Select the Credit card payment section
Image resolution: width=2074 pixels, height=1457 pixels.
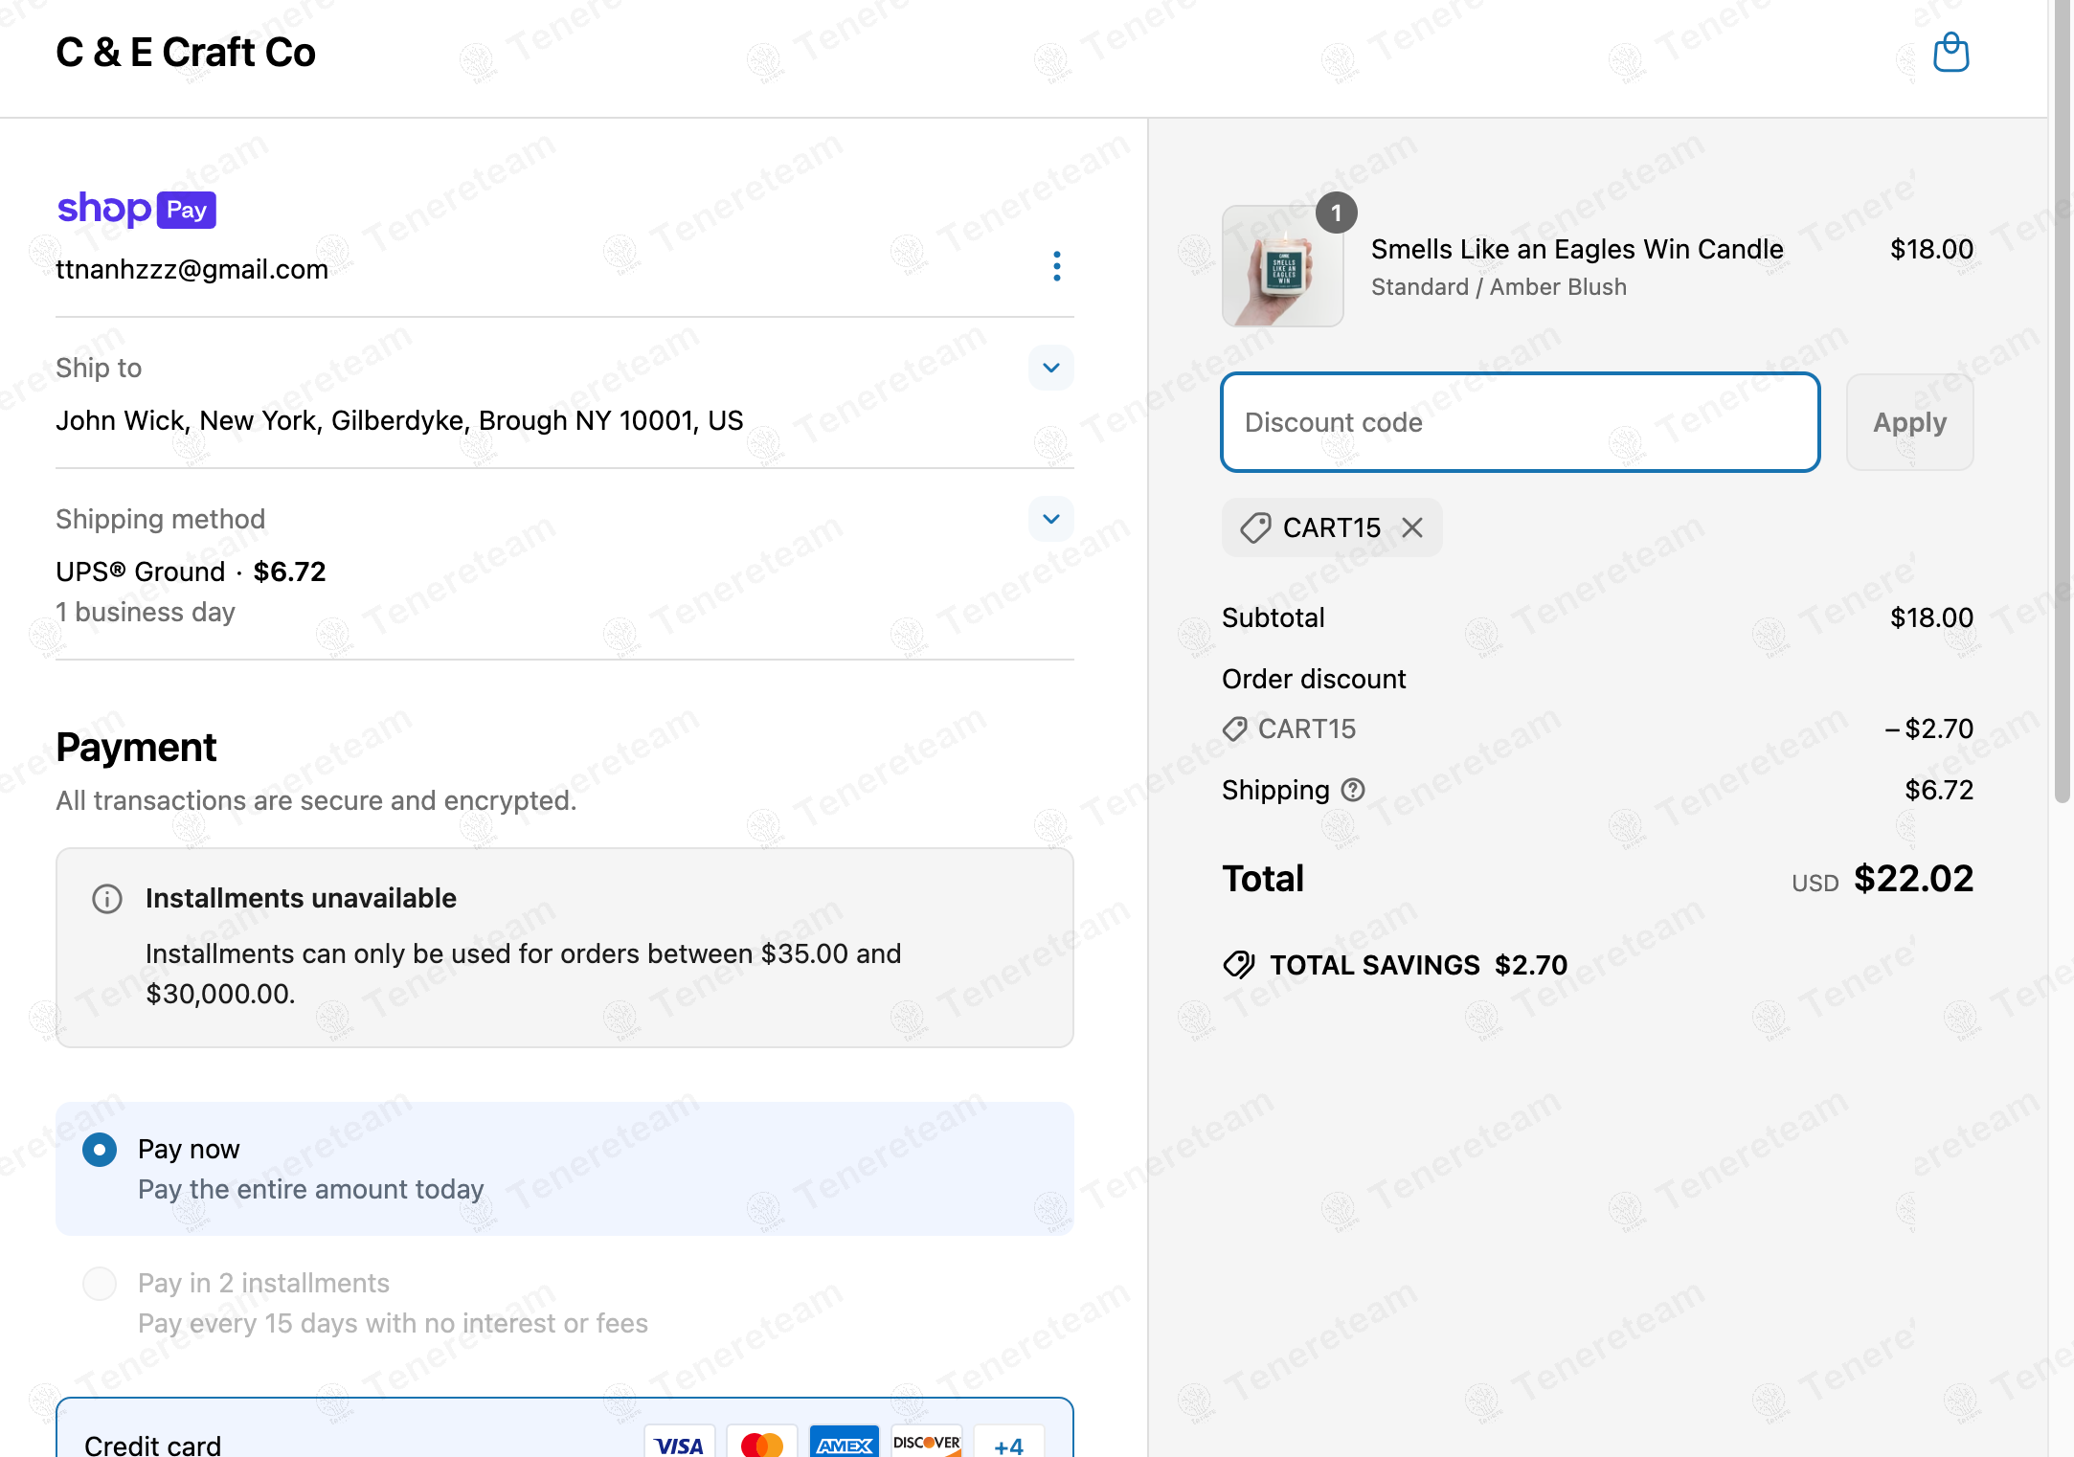point(153,1444)
